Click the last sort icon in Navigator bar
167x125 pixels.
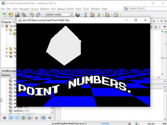tap(50, 118)
